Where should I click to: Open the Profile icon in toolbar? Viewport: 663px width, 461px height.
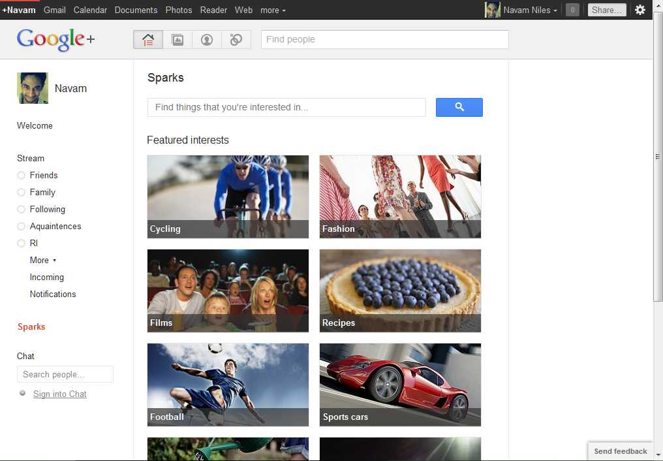click(207, 40)
